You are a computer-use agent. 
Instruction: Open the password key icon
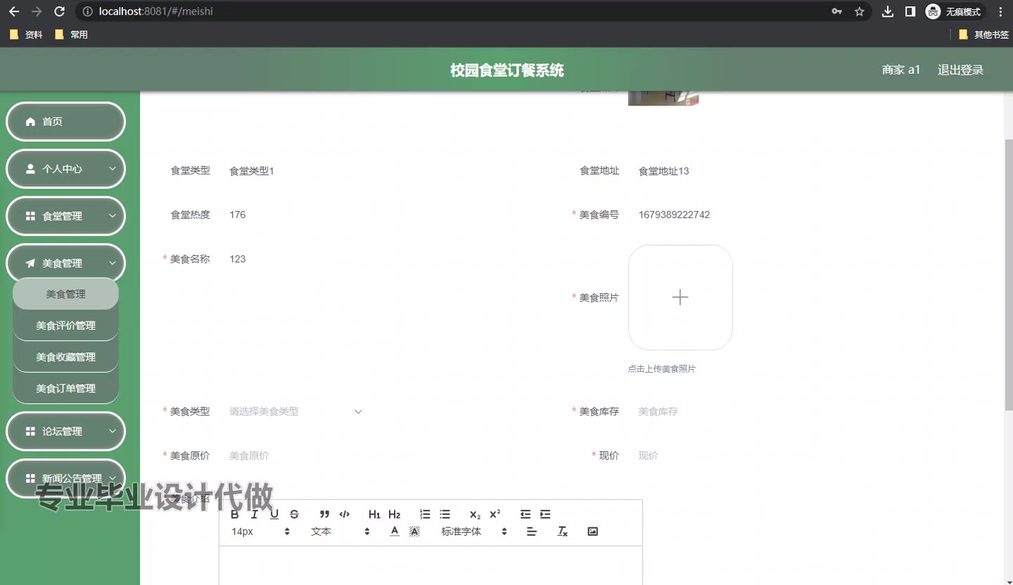coord(836,11)
